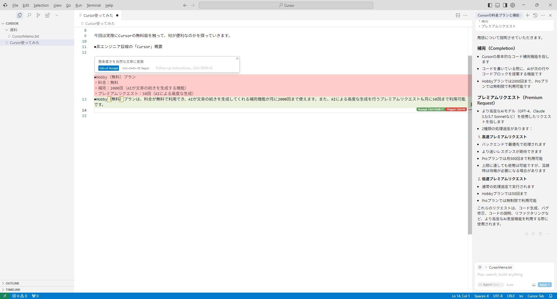Open chat response more actions ellipsis
This screenshot has height=299, width=557.
click(548, 234)
